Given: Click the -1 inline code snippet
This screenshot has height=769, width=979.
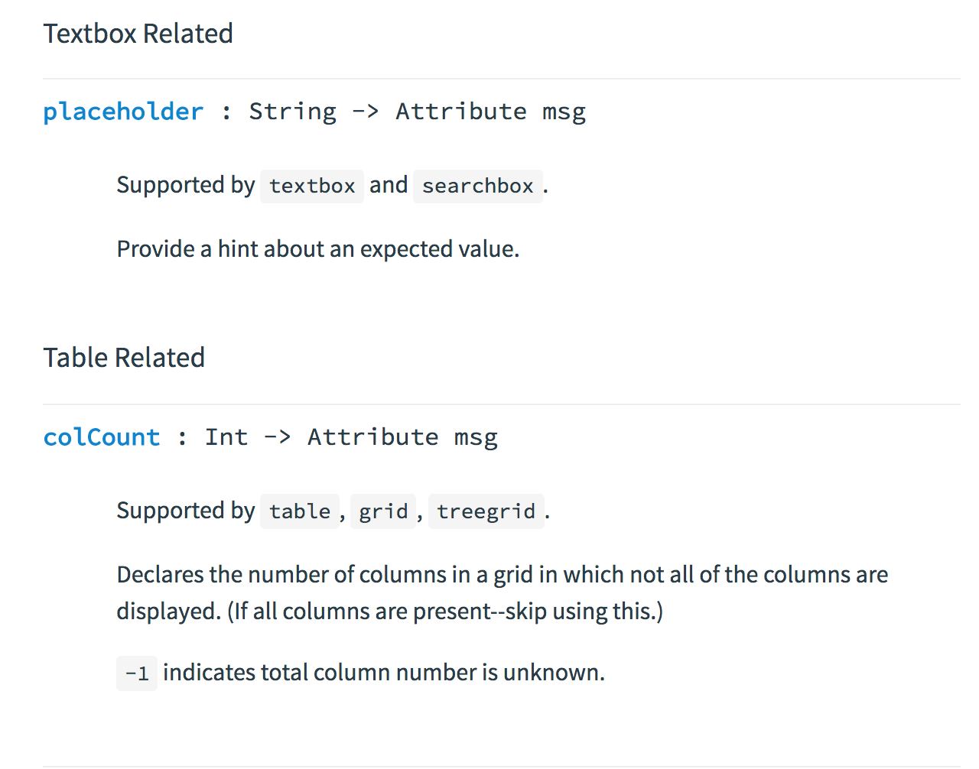Looking at the screenshot, I should tap(137, 673).
